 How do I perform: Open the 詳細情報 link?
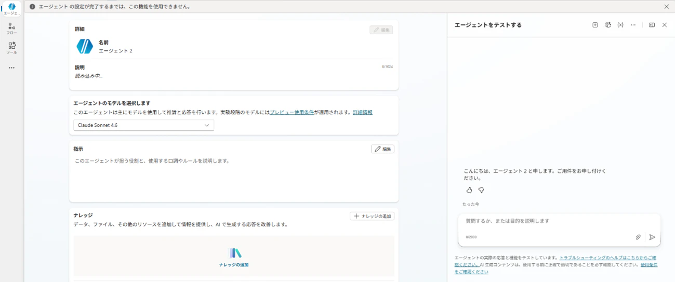click(x=363, y=112)
